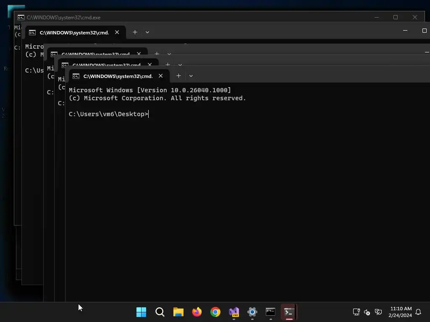Click the cmd icon on the second terminal tab
This screenshot has height=322, width=430.
tap(32, 33)
